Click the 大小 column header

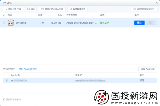(x=59, y=15)
